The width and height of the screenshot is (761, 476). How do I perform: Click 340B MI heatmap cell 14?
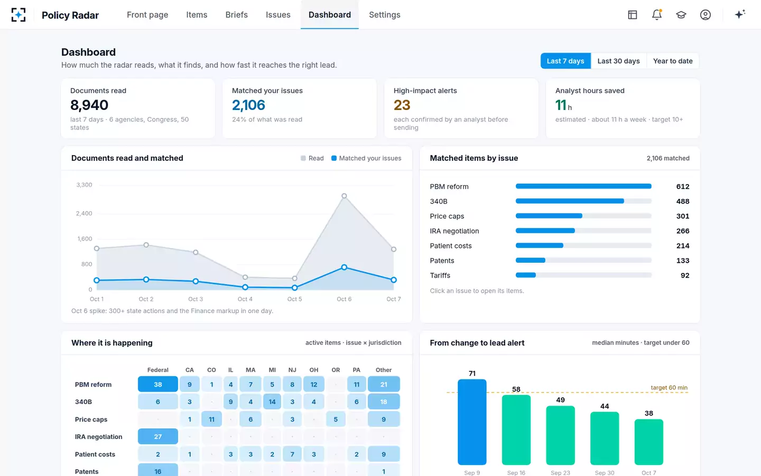tap(272, 402)
